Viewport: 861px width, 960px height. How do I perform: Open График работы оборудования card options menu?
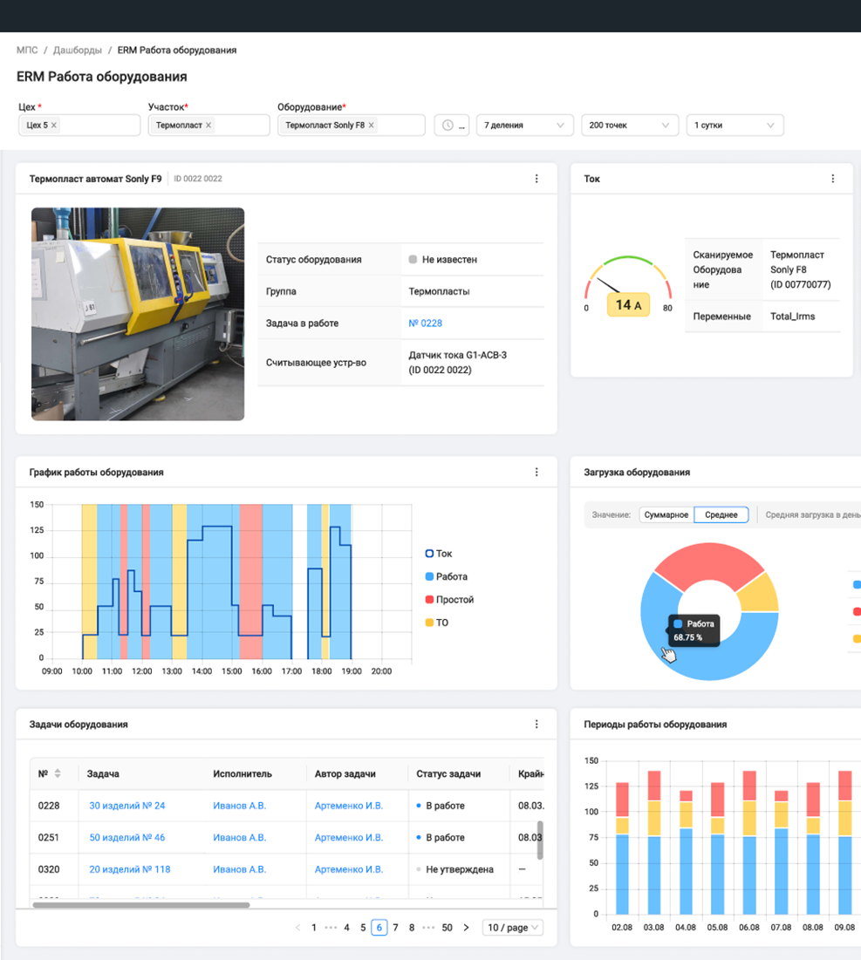point(536,472)
